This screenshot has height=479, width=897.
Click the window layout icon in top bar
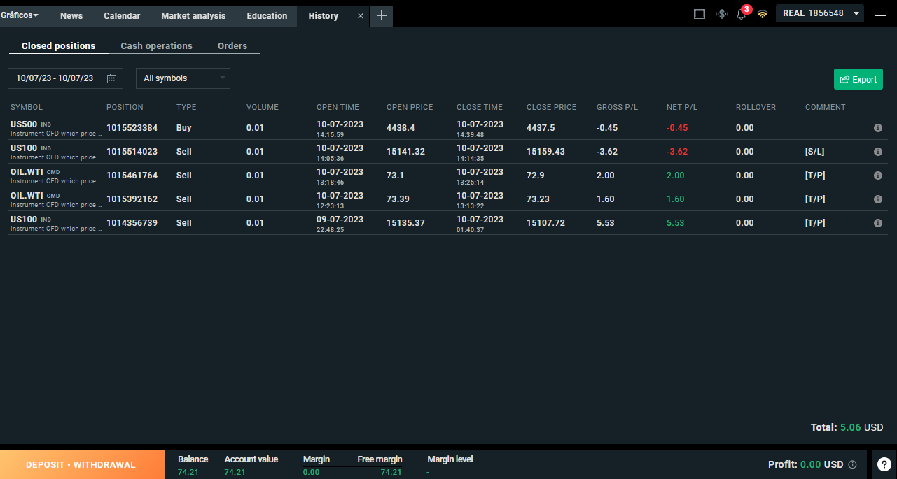tap(700, 13)
